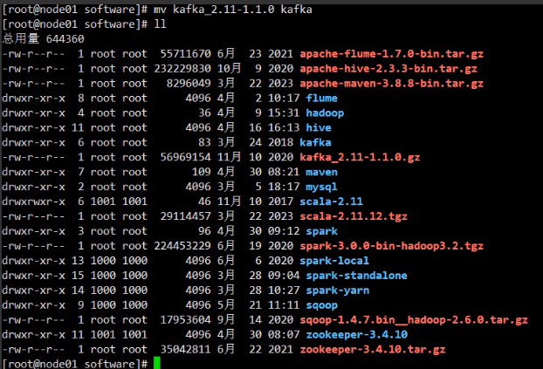This screenshot has width=543, height=369.
Task: Click the 'll' command on second line
Action: (x=161, y=24)
